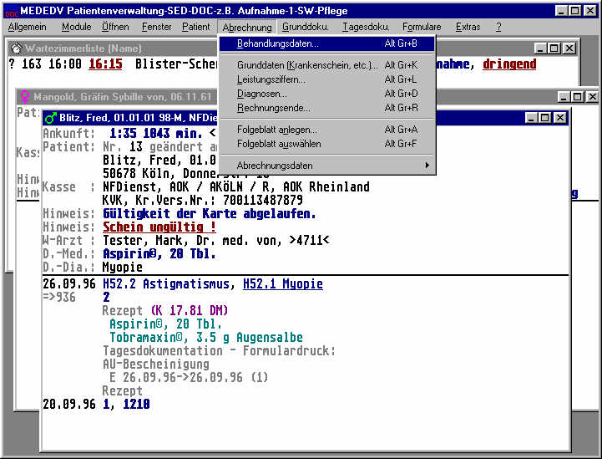
Task: Click the date entry 26.09.96
Action: coord(69,284)
